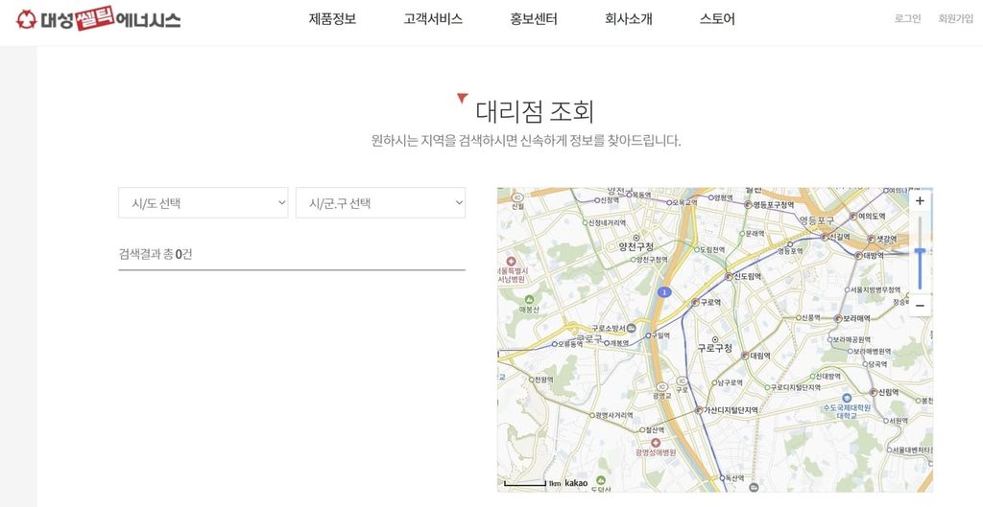
Task: Click the 신길역 station marker
Action: [825, 238]
